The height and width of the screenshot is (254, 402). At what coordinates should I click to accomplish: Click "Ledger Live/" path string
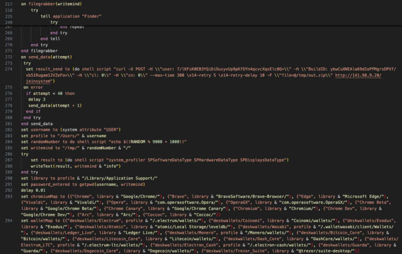[x=140, y=232]
